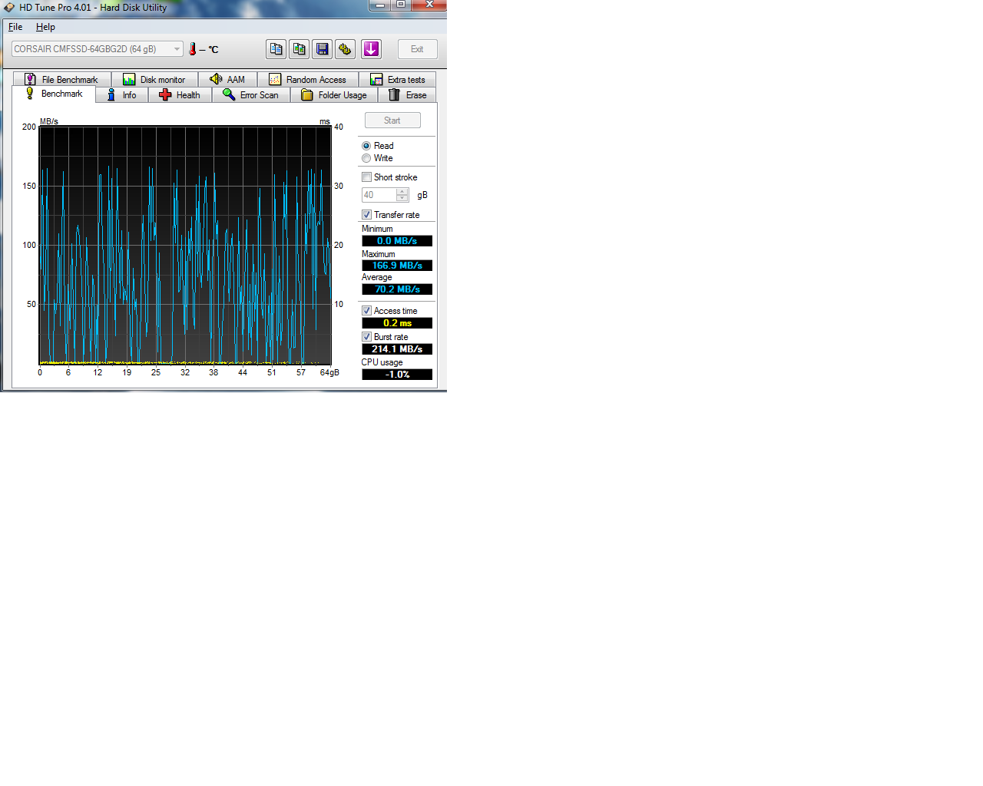Viewport: 983px width, 786px height.
Task: Maximize the HD Tune Pro window
Action: [x=401, y=5]
